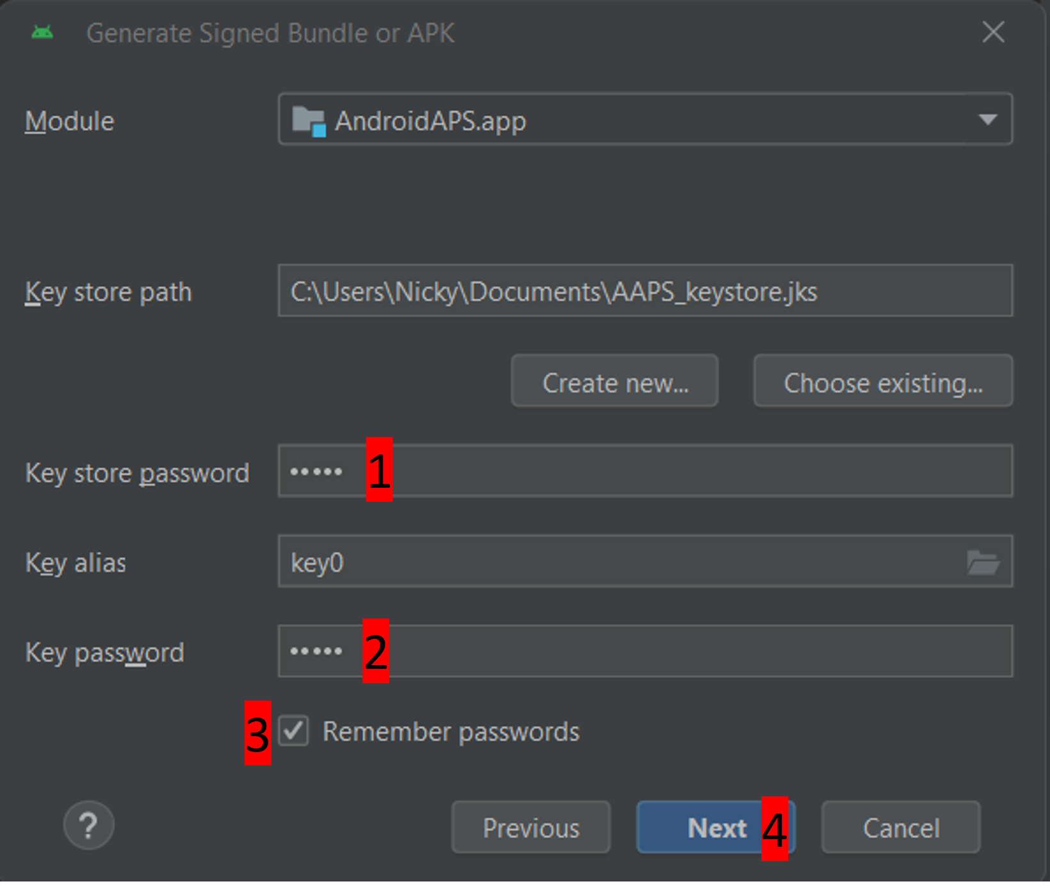Cancel the signing dialog
This screenshot has width=1050, height=893.
901,827
